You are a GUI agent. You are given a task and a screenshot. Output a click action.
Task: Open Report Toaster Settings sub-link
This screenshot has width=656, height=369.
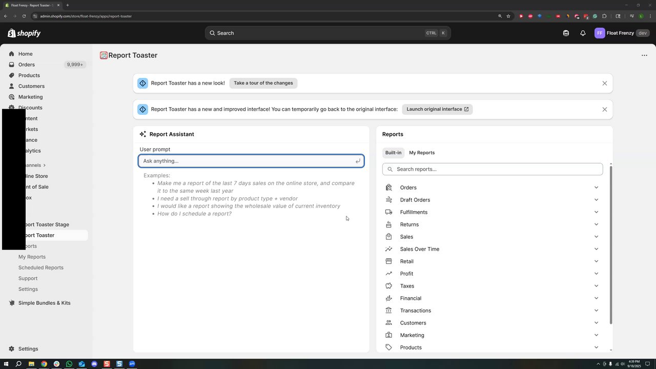28,289
